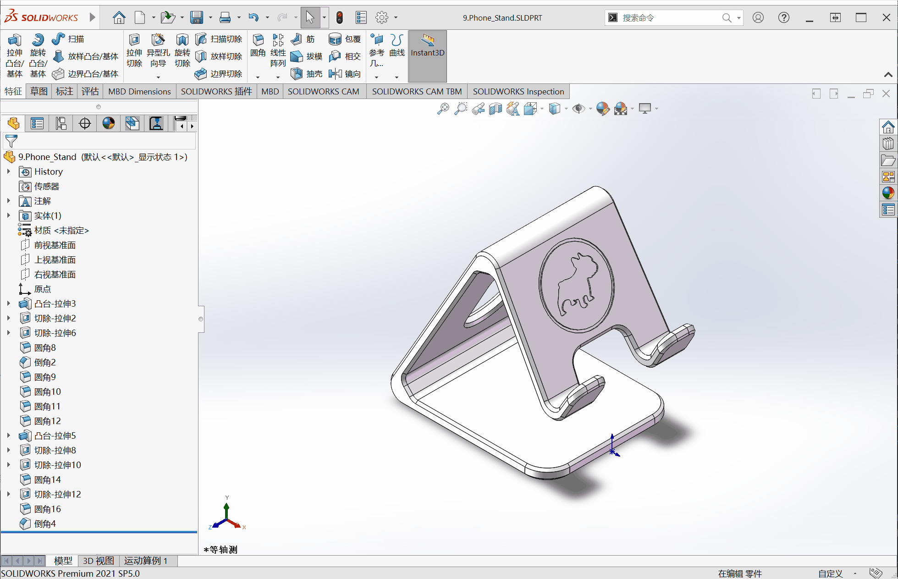Click the Curves (曲线) tool

pyautogui.click(x=397, y=46)
